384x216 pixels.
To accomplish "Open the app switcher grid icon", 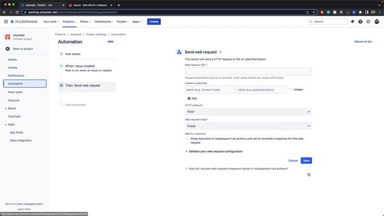I will (6, 22).
